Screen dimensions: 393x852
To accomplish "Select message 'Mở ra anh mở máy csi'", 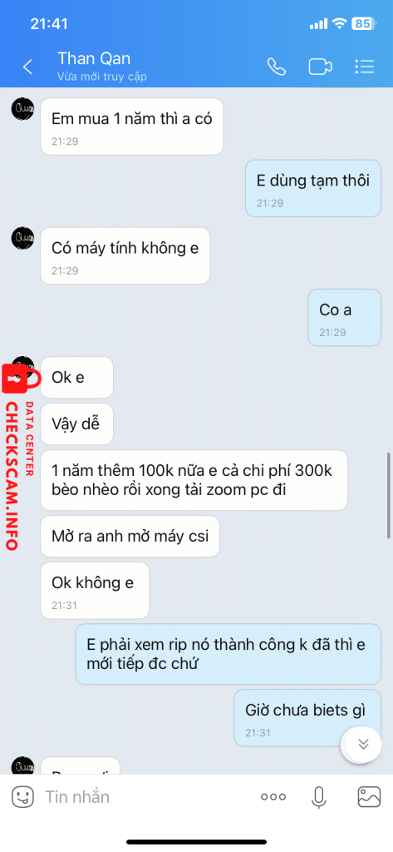I will pyautogui.click(x=130, y=537).
